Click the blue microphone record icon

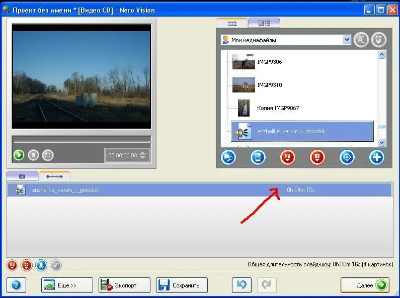tap(41, 265)
